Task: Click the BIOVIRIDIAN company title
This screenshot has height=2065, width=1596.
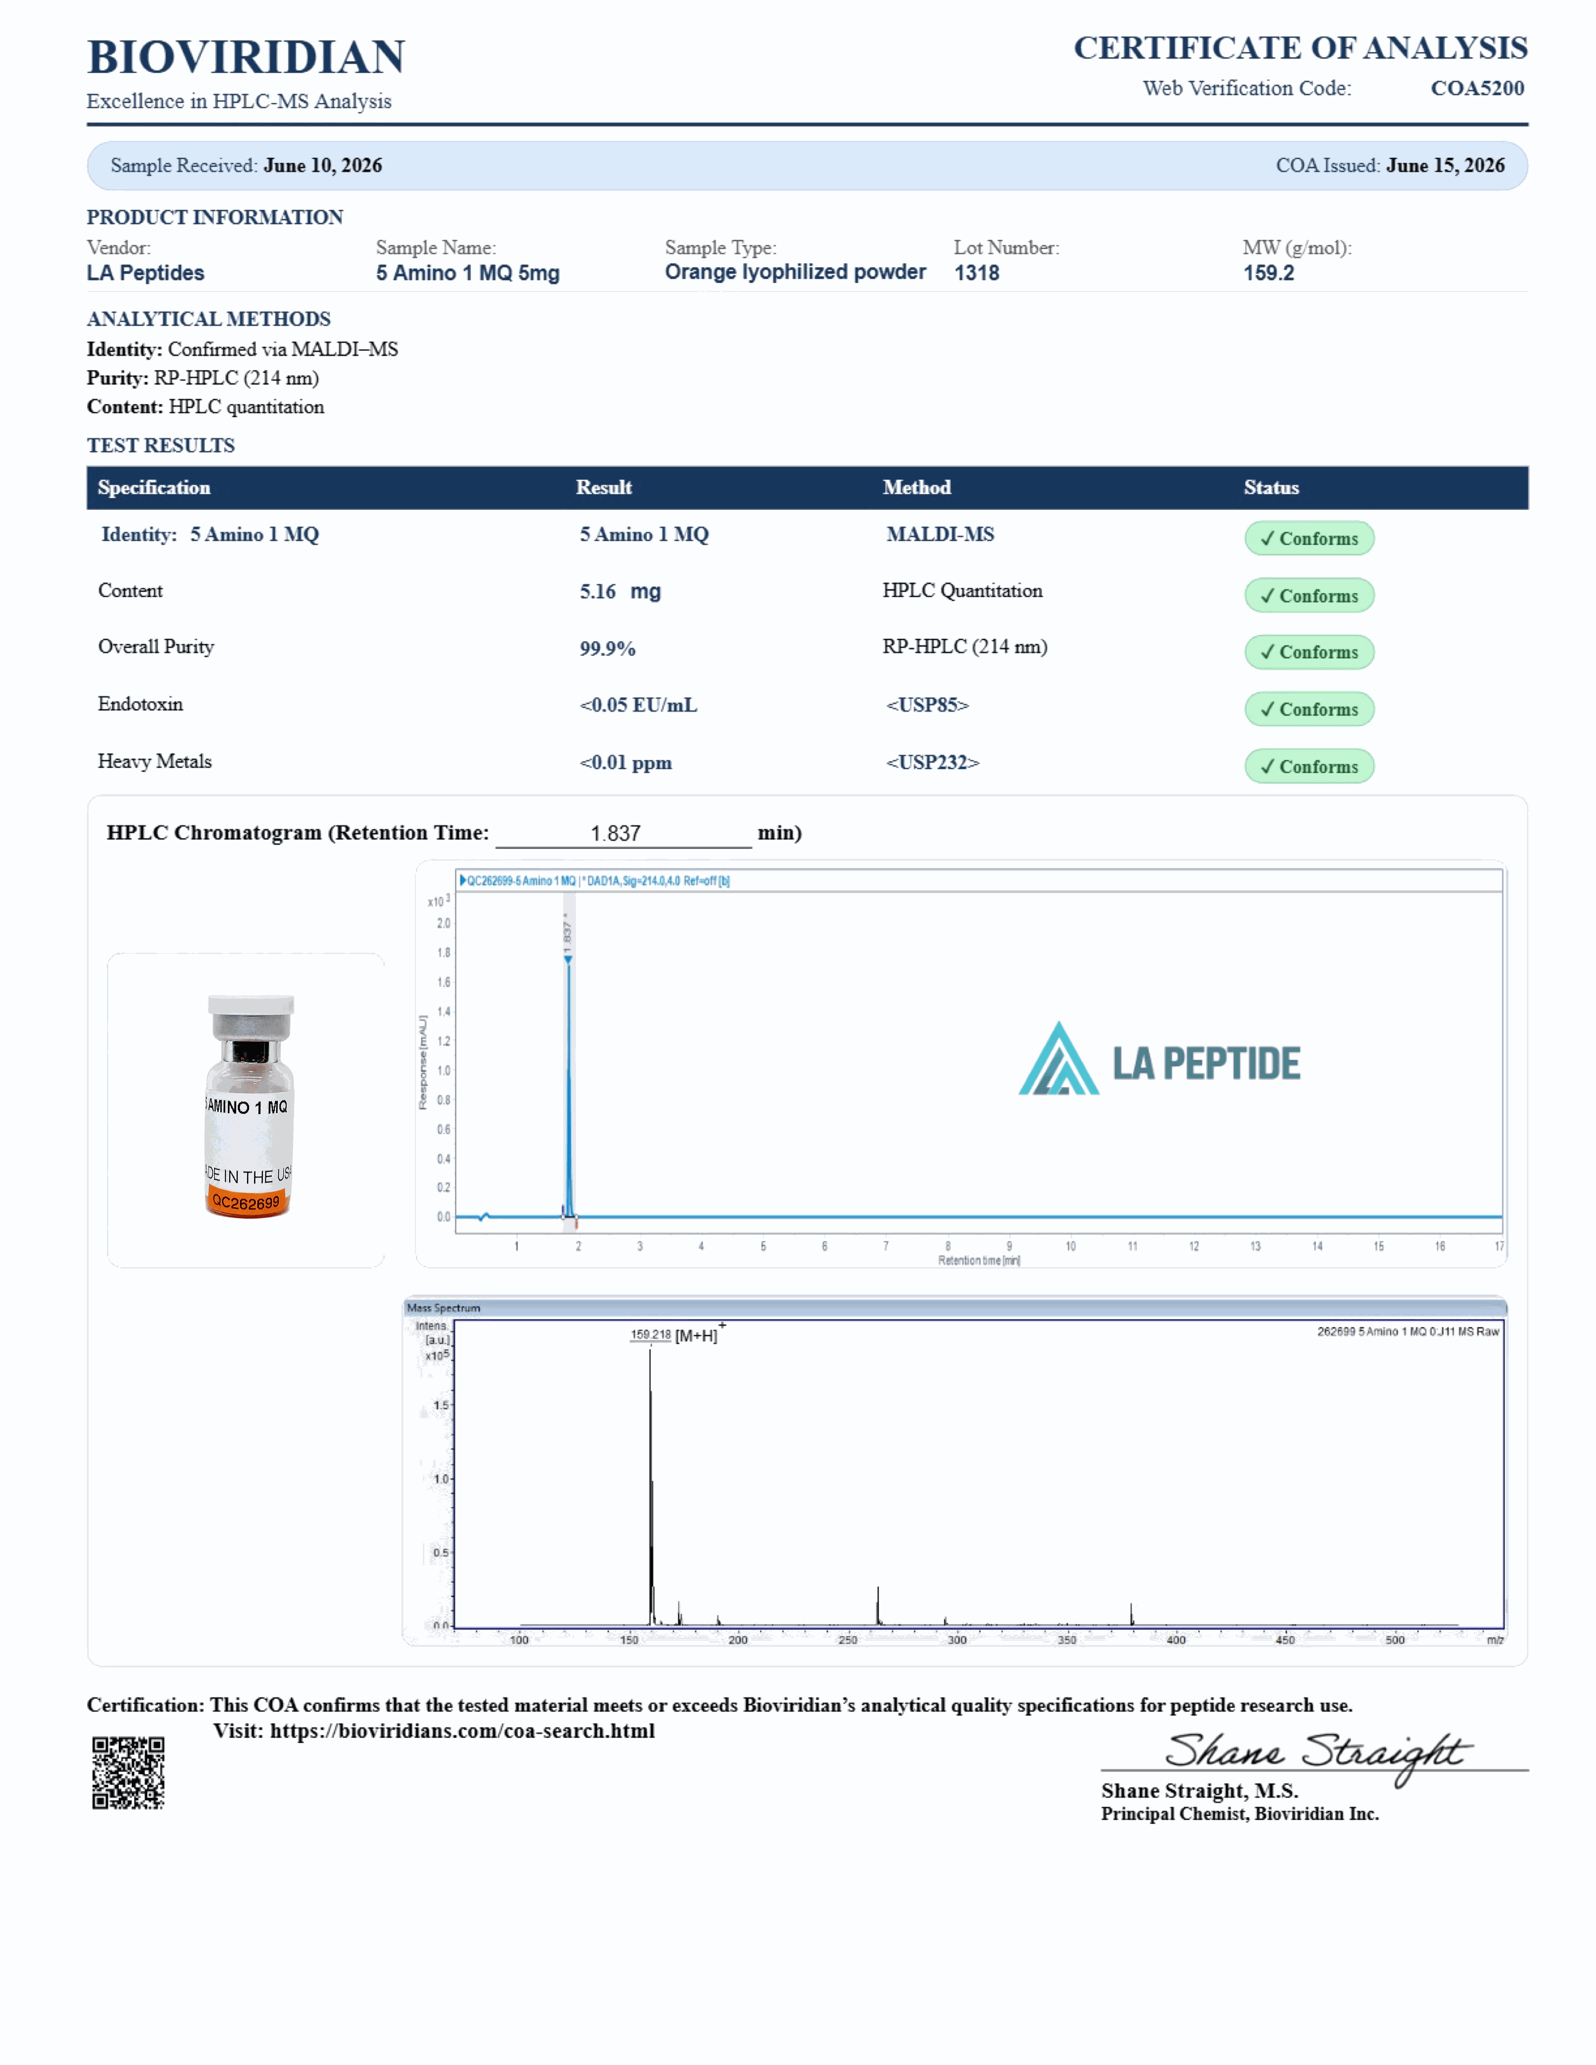Action: coord(246,57)
